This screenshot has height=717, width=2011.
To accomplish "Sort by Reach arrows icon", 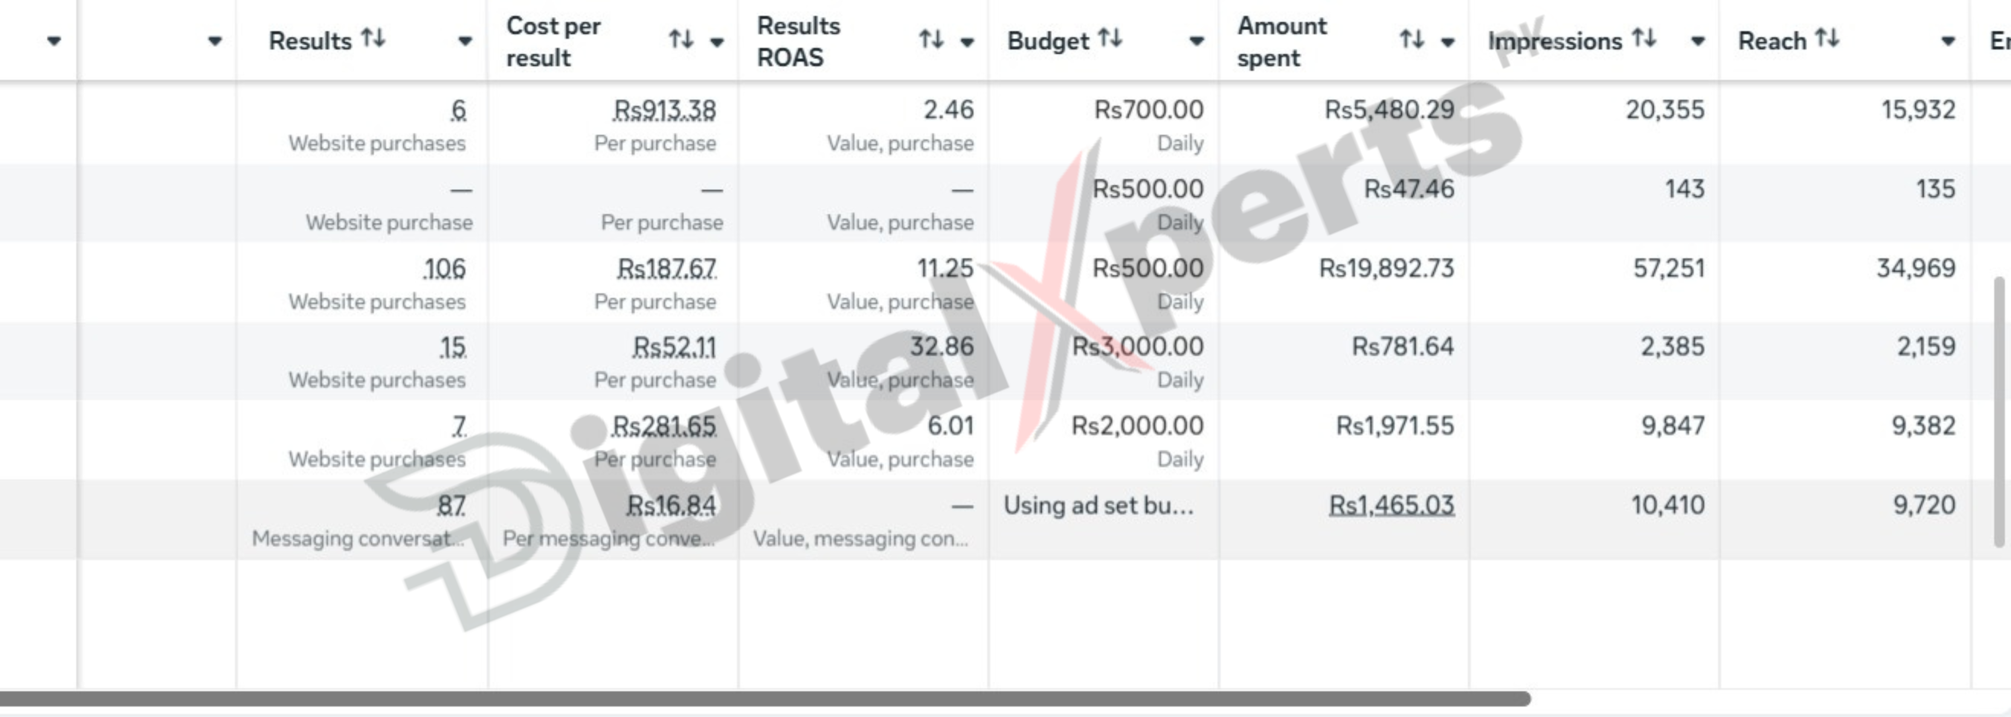I will coord(1827,38).
